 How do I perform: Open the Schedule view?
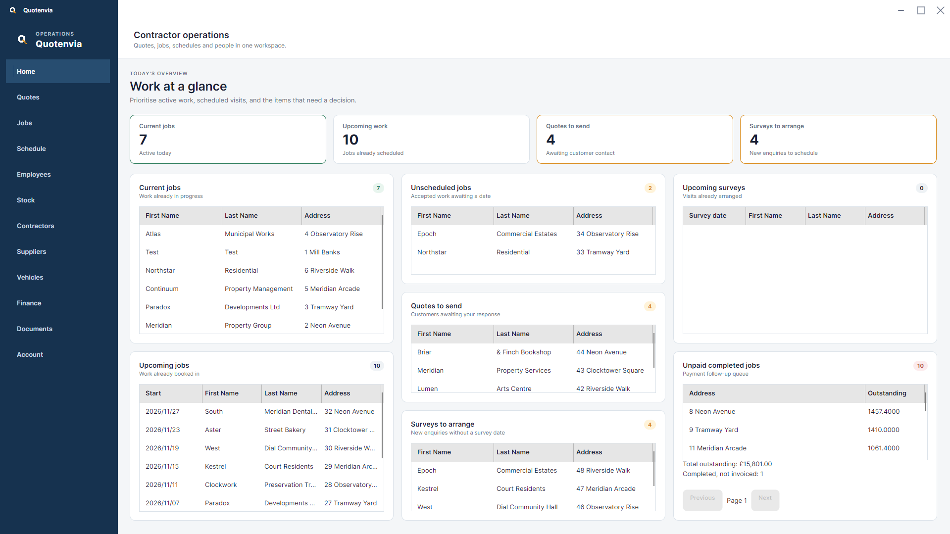click(x=58, y=148)
